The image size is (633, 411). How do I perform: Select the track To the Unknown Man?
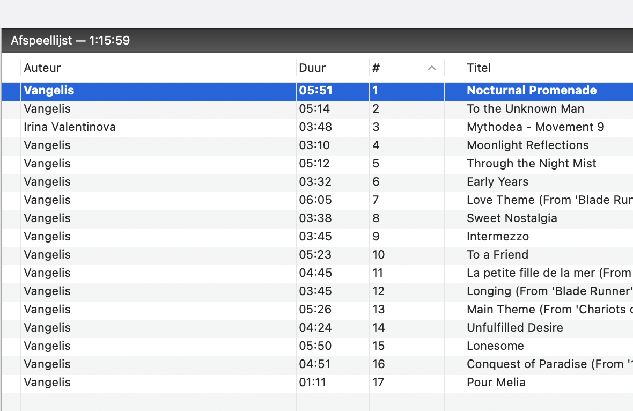[525, 108]
